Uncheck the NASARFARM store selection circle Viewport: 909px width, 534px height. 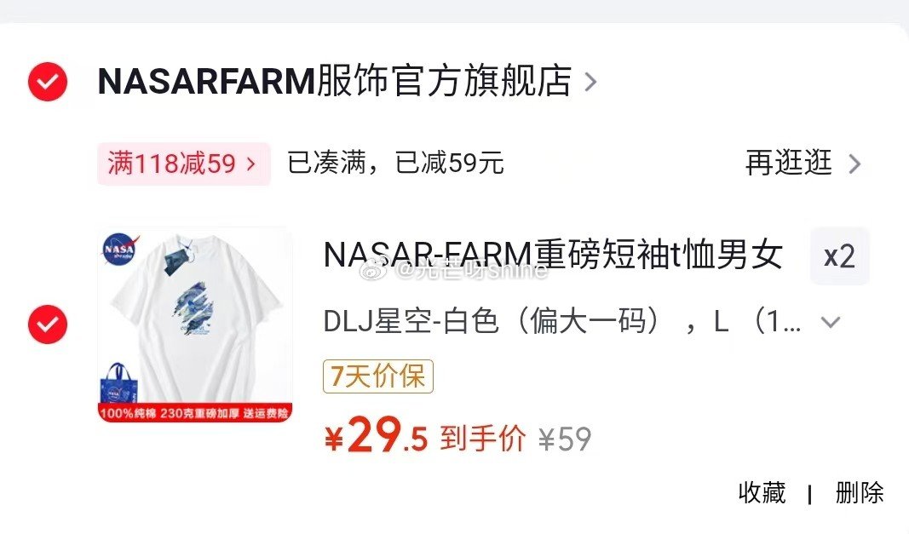[x=48, y=82]
